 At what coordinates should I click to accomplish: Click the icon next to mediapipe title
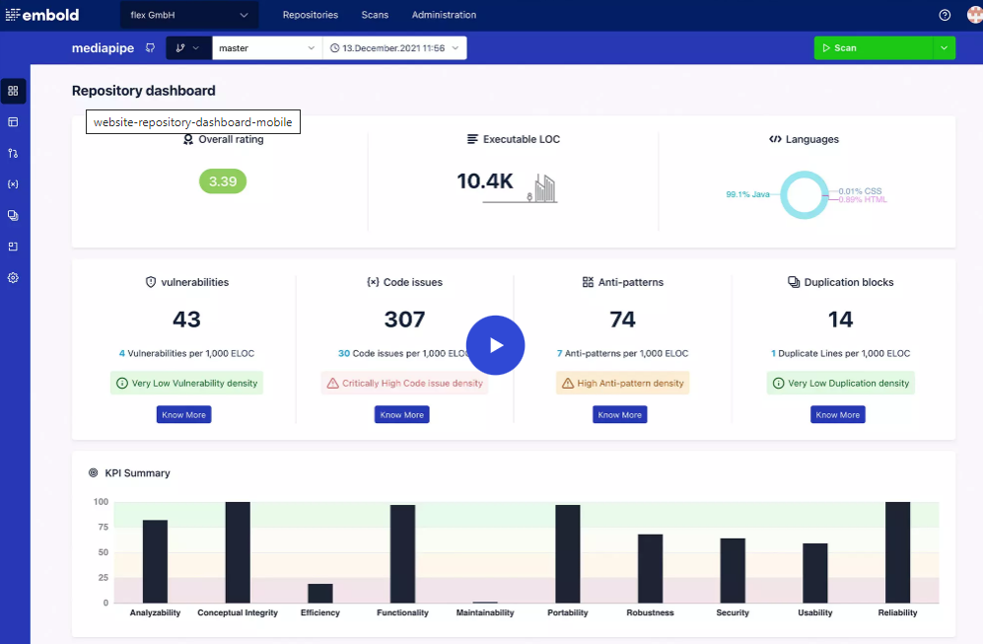point(150,47)
